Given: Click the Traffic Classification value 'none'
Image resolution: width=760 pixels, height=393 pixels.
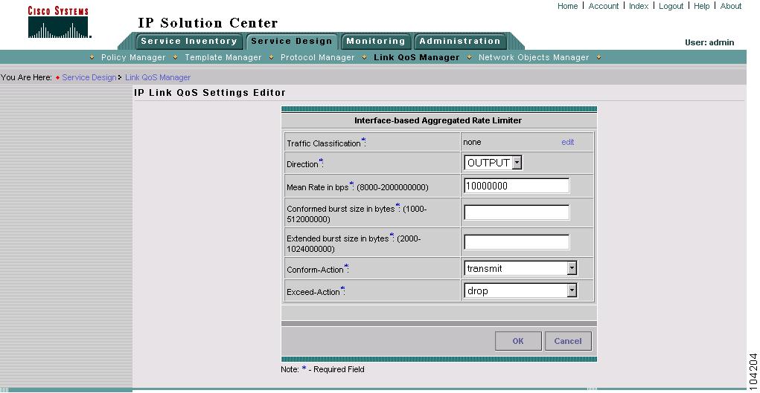Looking at the screenshot, I should pyautogui.click(x=472, y=143).
